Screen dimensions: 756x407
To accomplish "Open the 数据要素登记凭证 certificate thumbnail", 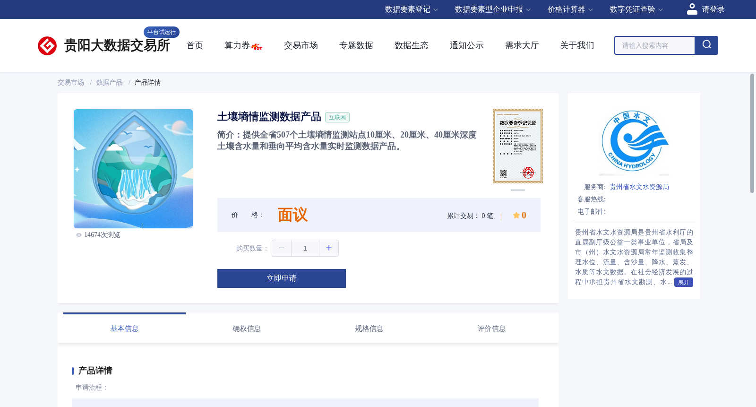I will (518, 146).
